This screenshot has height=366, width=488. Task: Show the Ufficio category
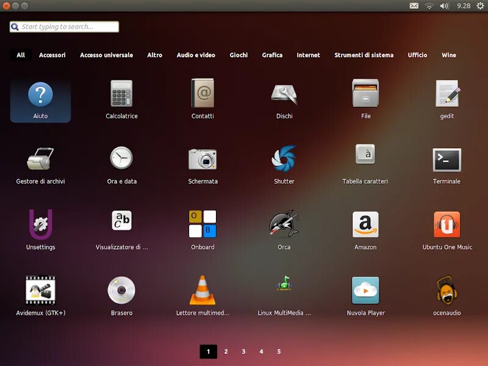417,55
